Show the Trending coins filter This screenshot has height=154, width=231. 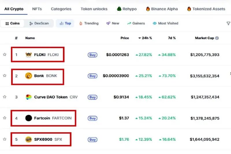click(89, 23)
